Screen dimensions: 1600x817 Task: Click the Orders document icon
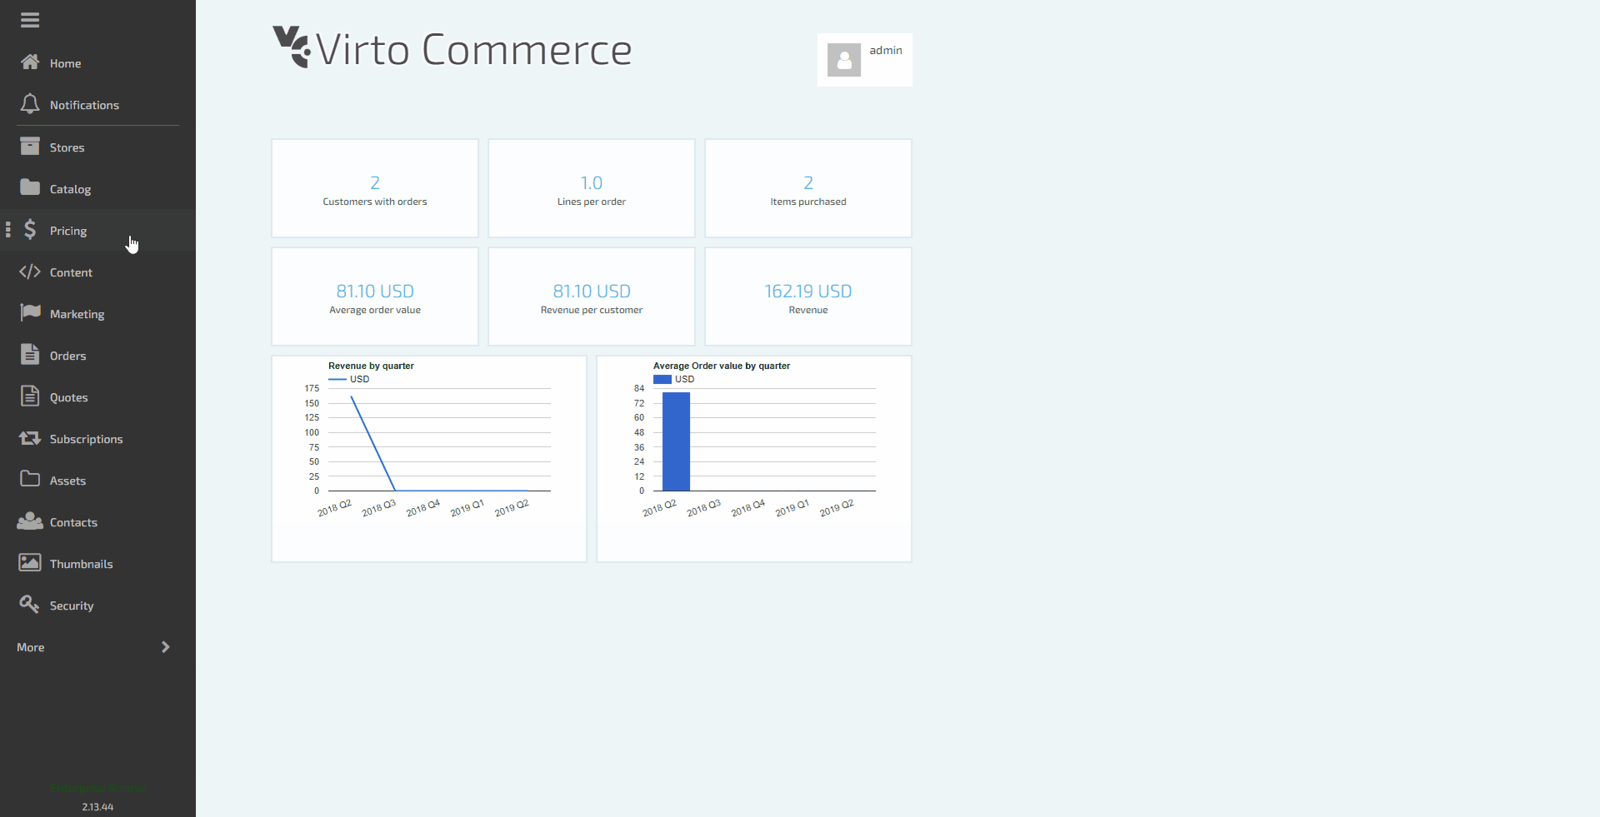coord(30,355)
